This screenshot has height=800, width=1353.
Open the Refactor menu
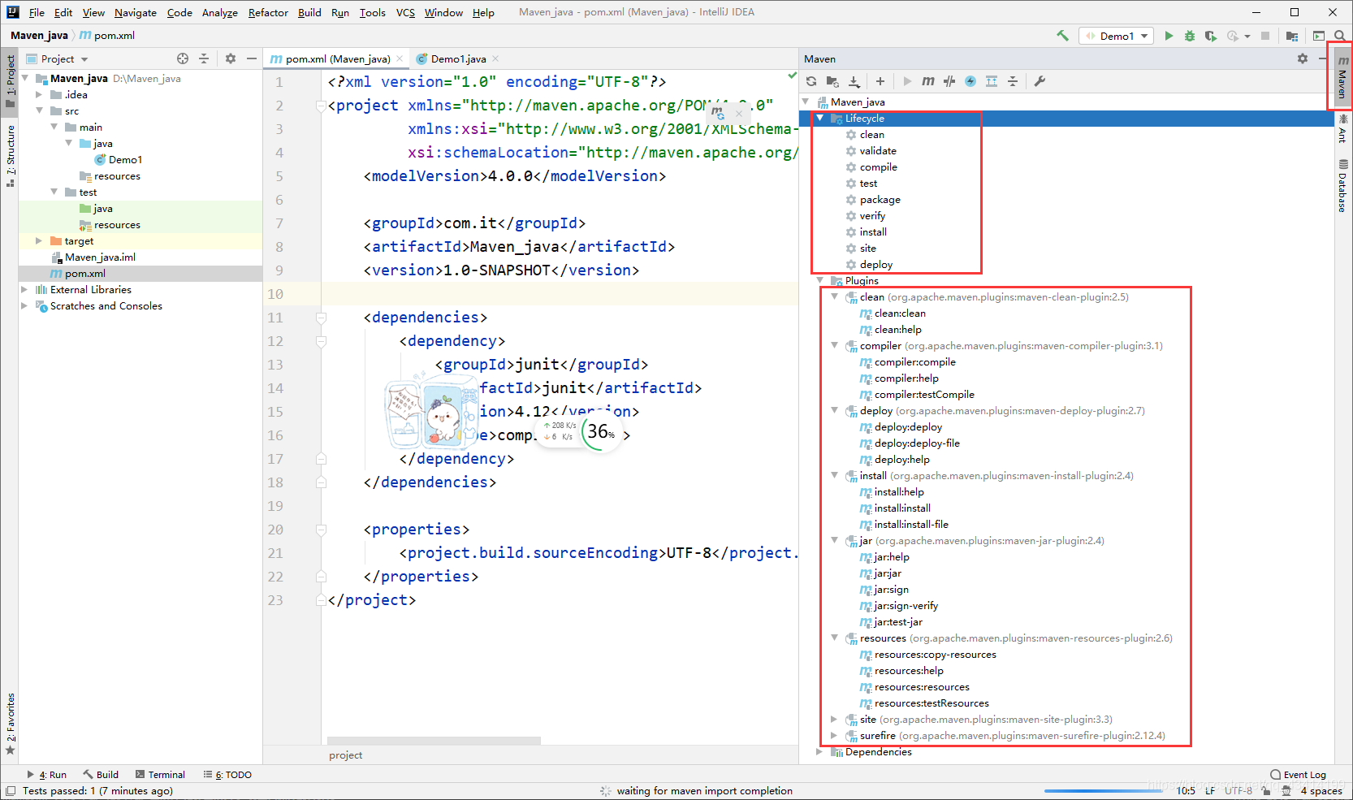click(268, 12)
